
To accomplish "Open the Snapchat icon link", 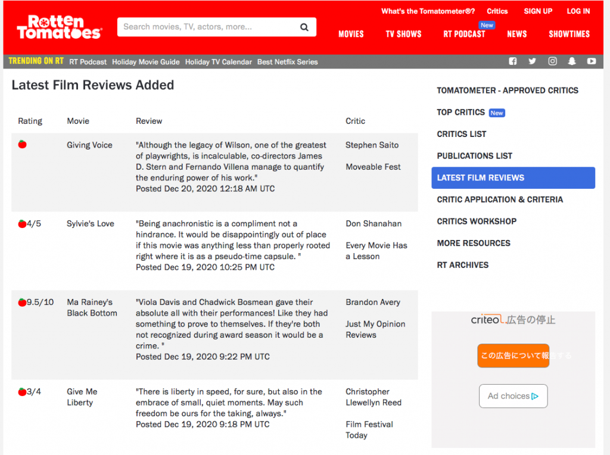I will click(x=572, y=61).
